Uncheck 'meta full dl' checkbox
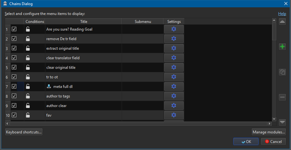The height and width of the screenshot is (150, 291). pos(14,86)
